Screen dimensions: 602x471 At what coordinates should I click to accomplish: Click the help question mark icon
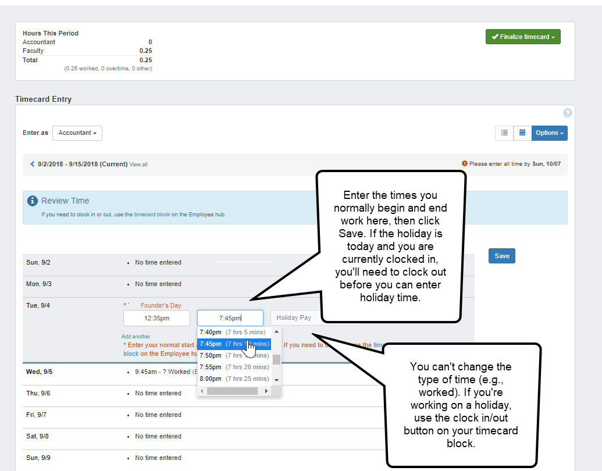(568, 113)
